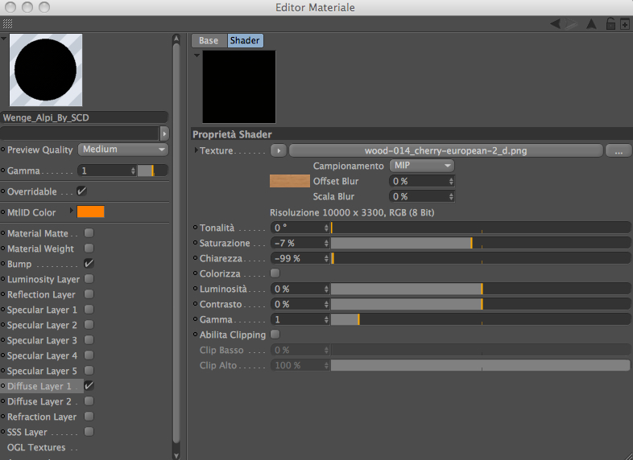Click the back arrow navigation icon

click(x=556, y=24)
